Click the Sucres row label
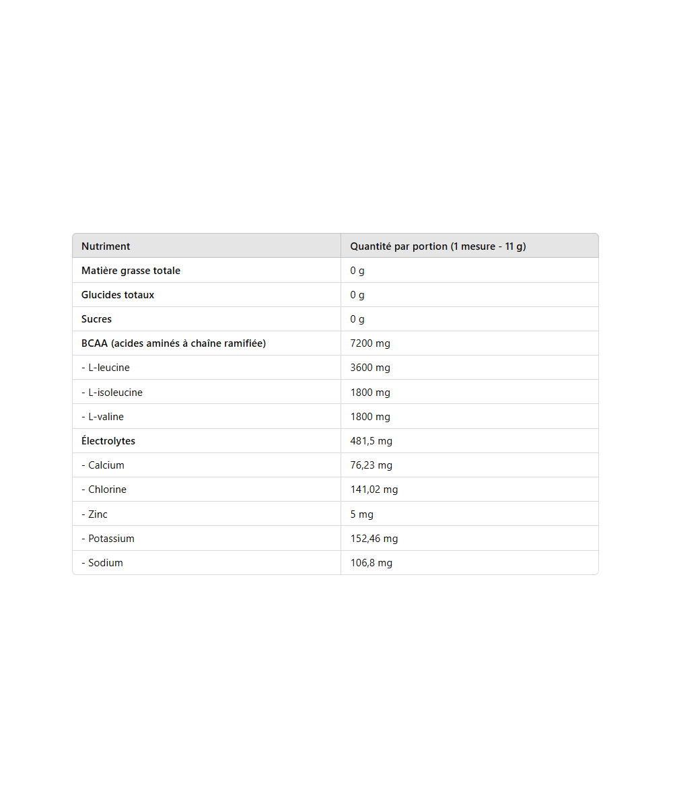Viewport: 673px width, 808px height. [x=96, y=319]
